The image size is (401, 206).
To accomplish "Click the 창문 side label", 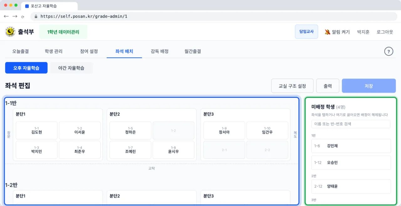I will 9,135.
